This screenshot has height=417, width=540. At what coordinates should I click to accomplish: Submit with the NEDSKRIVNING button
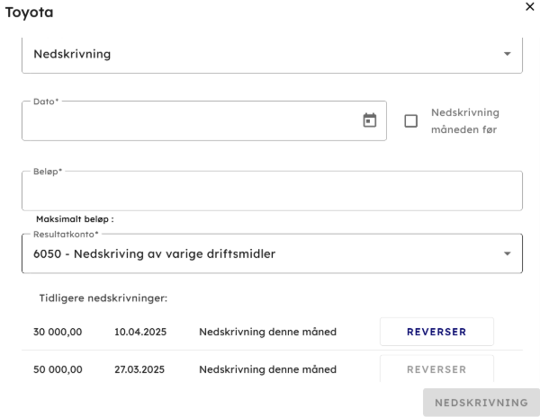tap(481, 403)
